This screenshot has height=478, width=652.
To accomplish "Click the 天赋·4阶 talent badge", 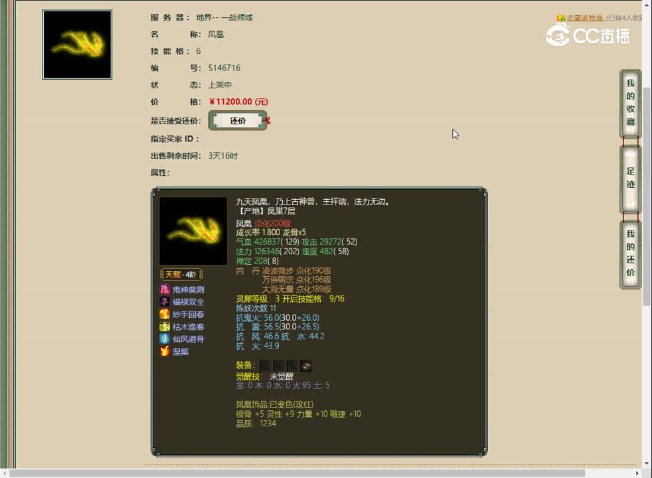I will pos(181,274).
